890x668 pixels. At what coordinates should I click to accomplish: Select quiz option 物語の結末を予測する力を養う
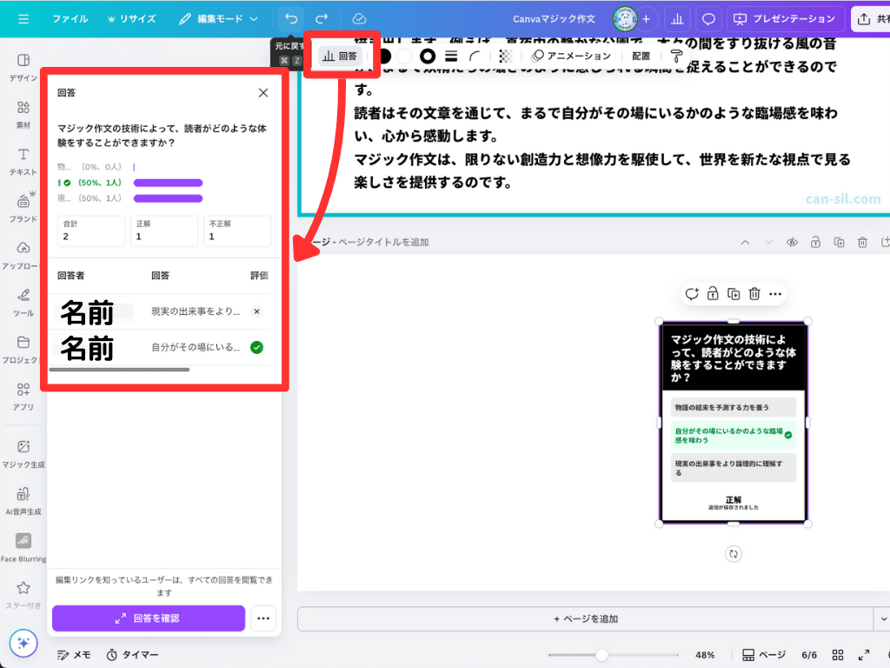click(x=733, y=407)
